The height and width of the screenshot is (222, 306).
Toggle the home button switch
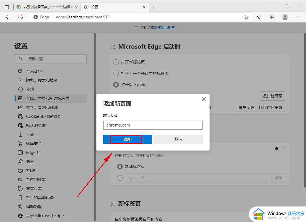(279, 149)
